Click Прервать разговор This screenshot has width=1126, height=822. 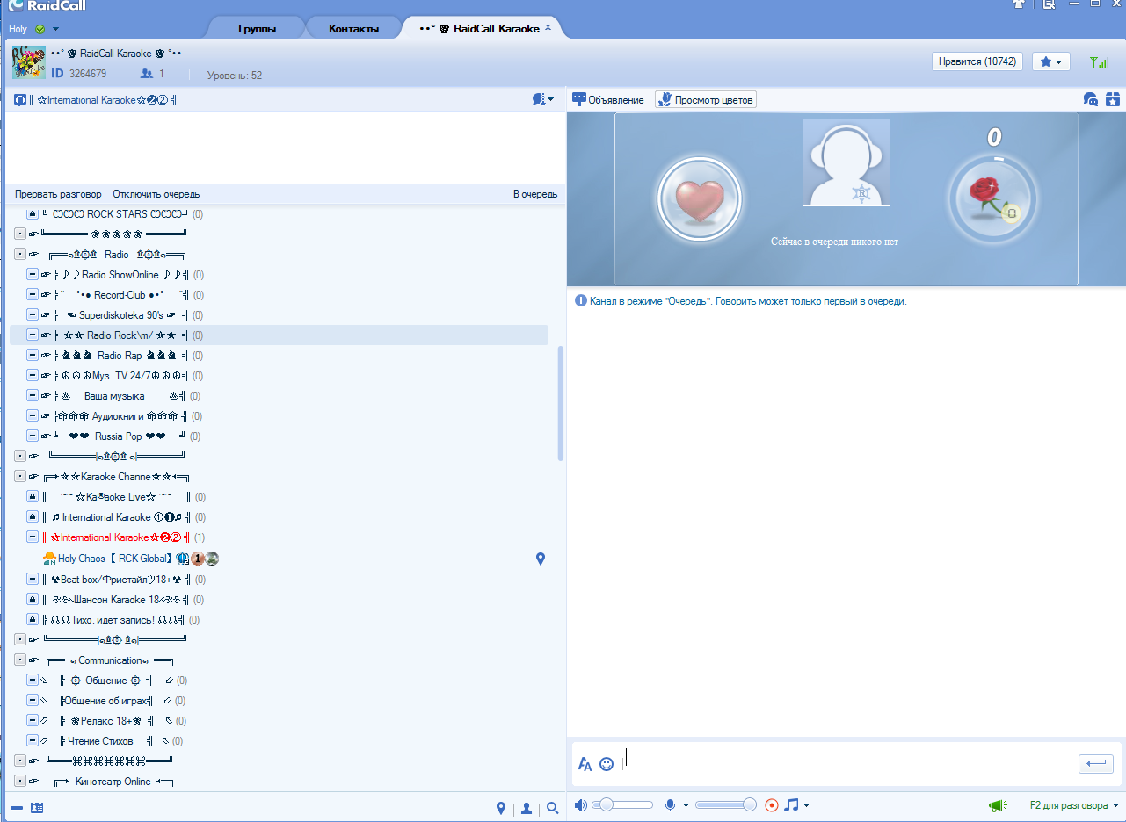58,194
